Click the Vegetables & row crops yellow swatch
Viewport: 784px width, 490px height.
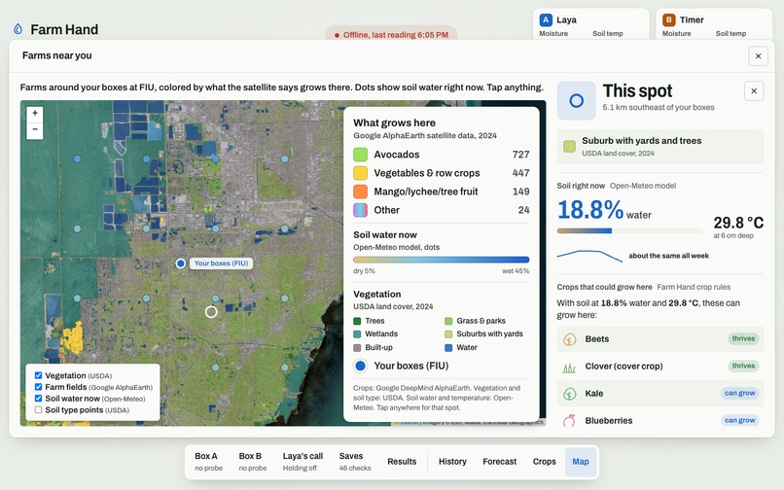361,173
